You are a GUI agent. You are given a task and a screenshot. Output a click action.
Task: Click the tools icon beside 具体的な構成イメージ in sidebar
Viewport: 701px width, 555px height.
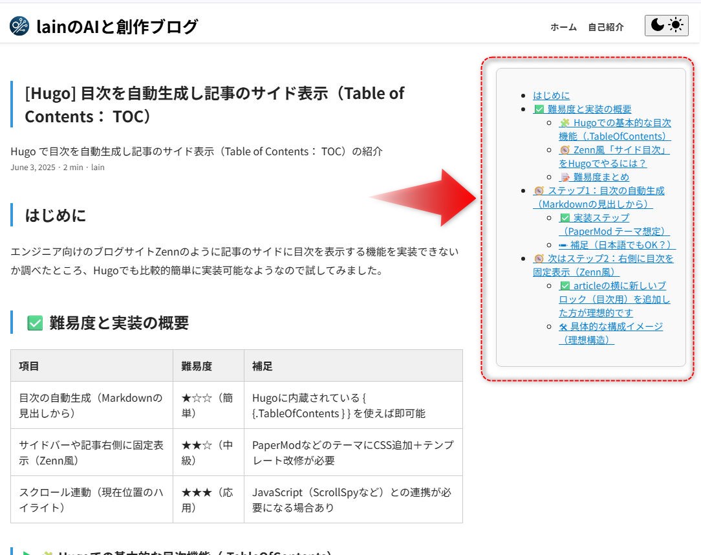coord(564,327)
